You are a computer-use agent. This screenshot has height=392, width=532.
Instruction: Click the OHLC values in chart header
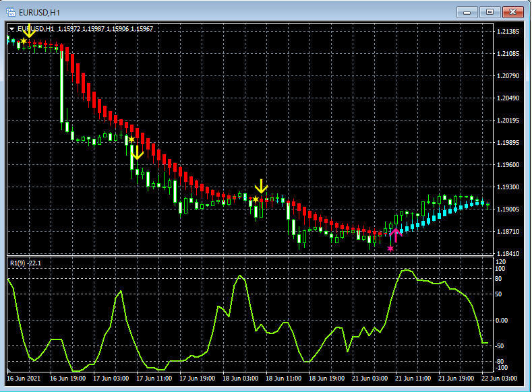click(105, 29)
